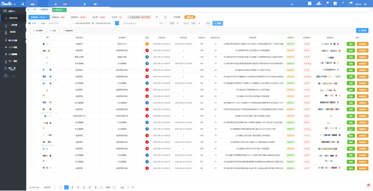This screenshot has width=373, height=191.
Task: Expand the top header chevron dropdown
Action: pyautogui.click(x=292, y=4)
